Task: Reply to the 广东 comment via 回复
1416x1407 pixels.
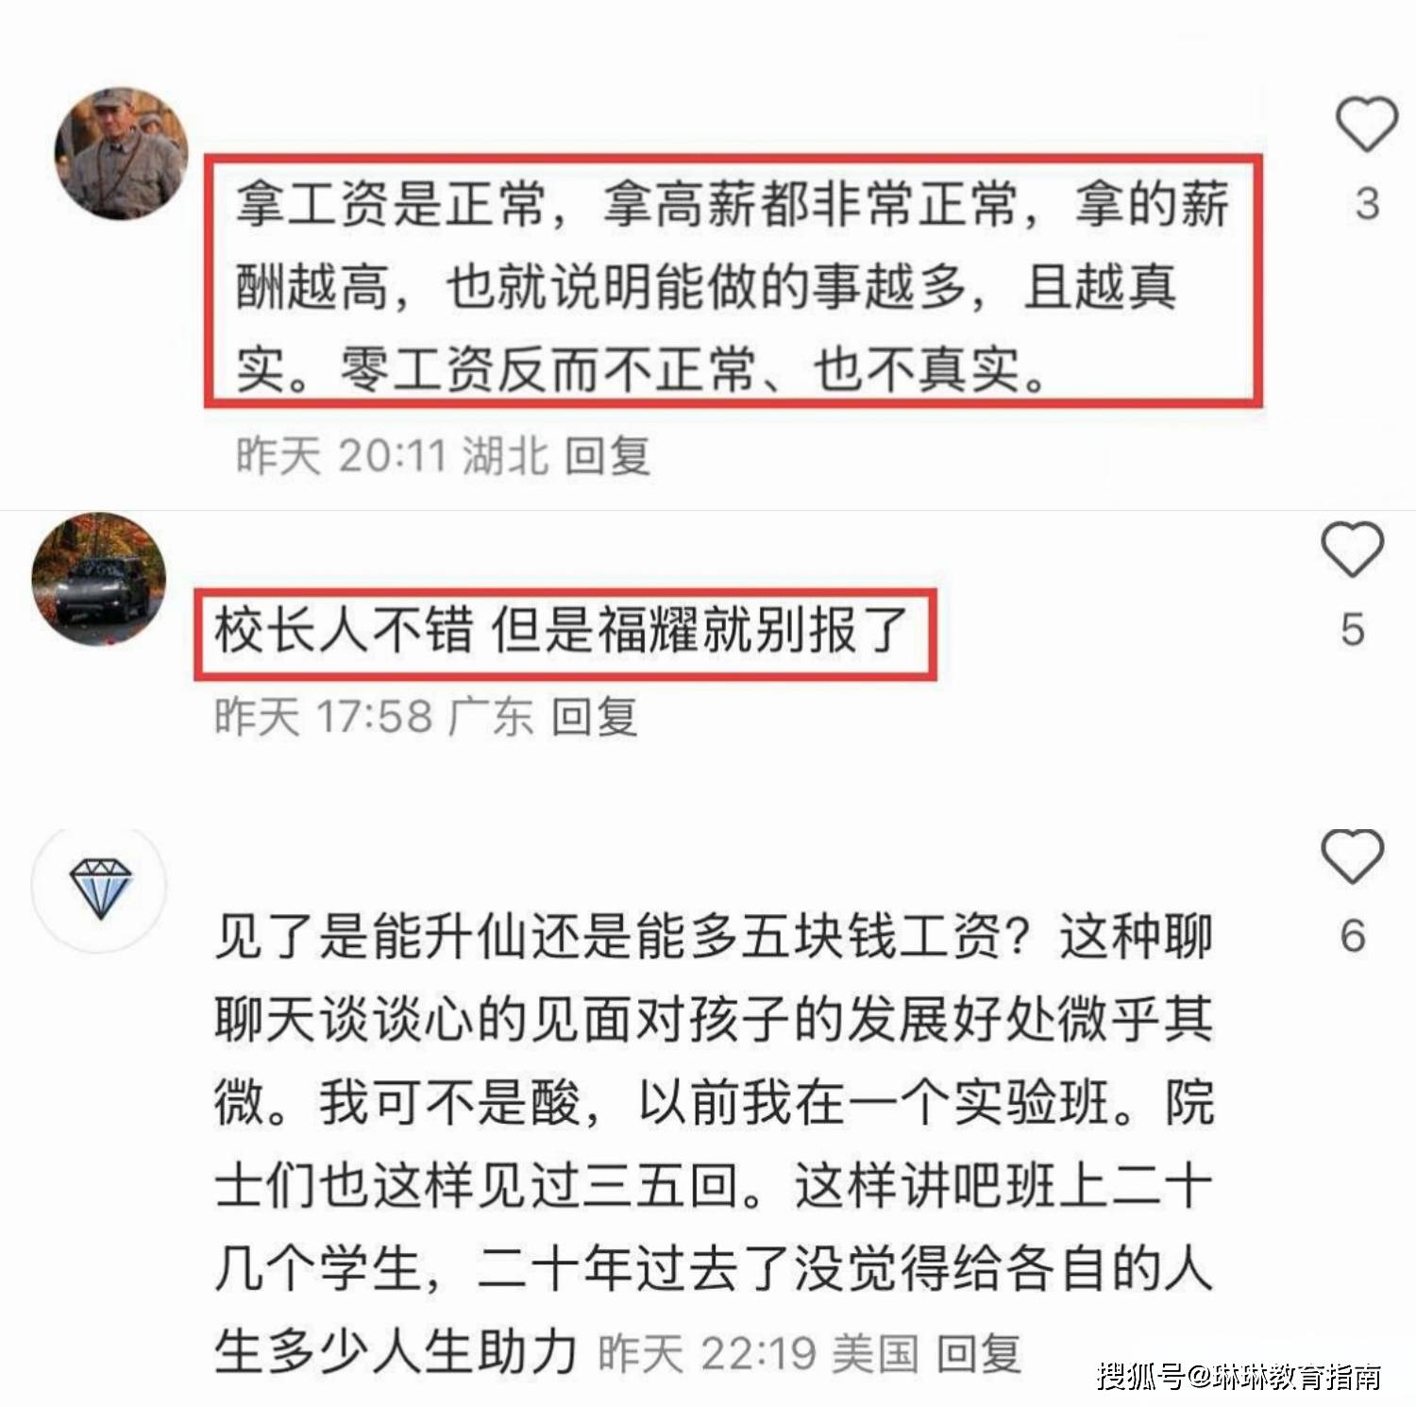Action: 595,717
